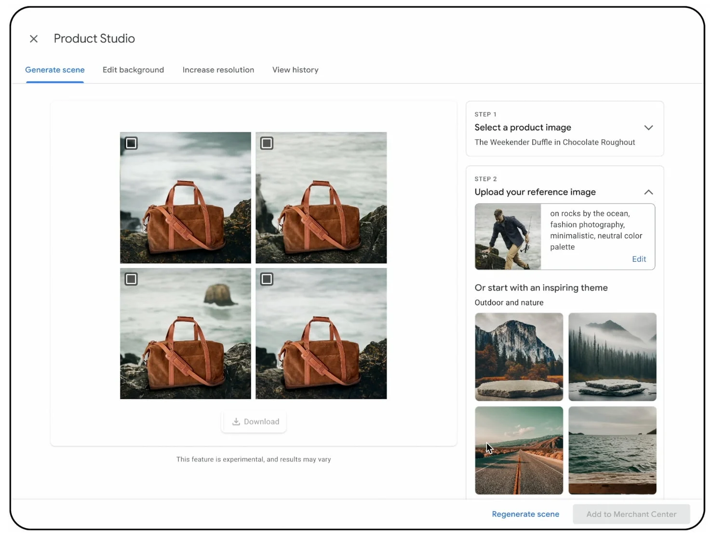Viewport: 713px width, 542px height.
Task: Click the Product Studio title
Action: click(94, 39)
